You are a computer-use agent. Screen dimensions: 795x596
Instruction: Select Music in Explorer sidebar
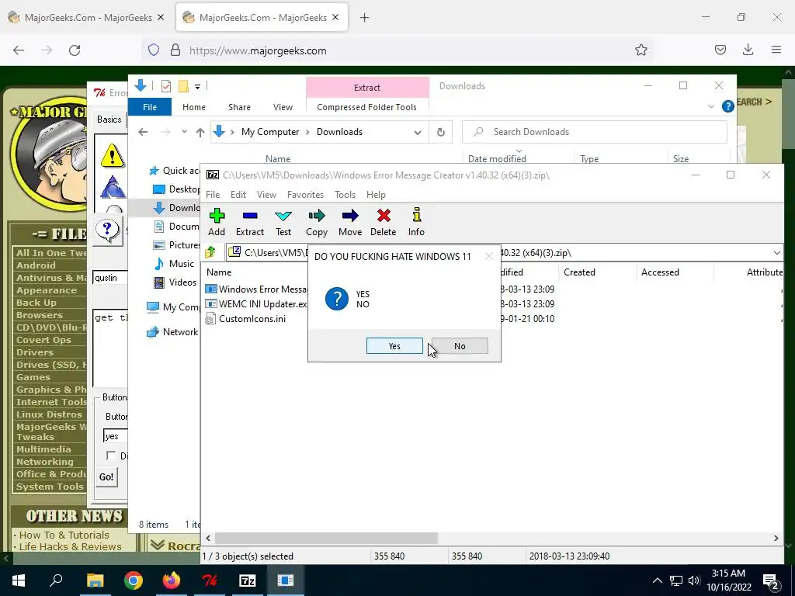click(x=174, y=264)
